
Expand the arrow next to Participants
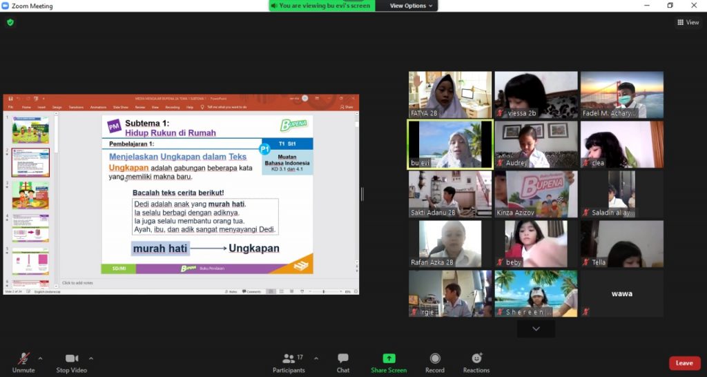[x=316, y=358]
